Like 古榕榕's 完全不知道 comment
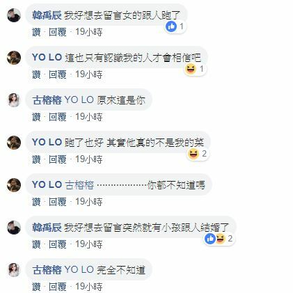 point(36,287)
